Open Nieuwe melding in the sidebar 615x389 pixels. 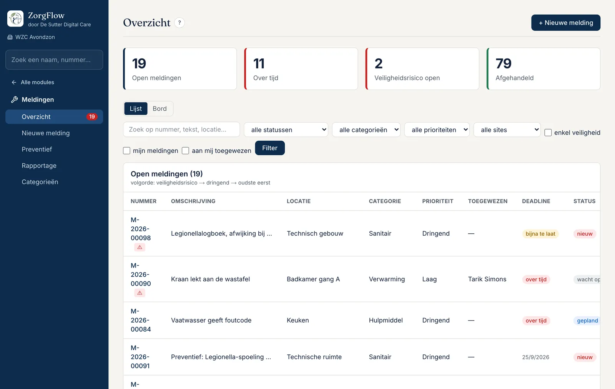(54, 133)
